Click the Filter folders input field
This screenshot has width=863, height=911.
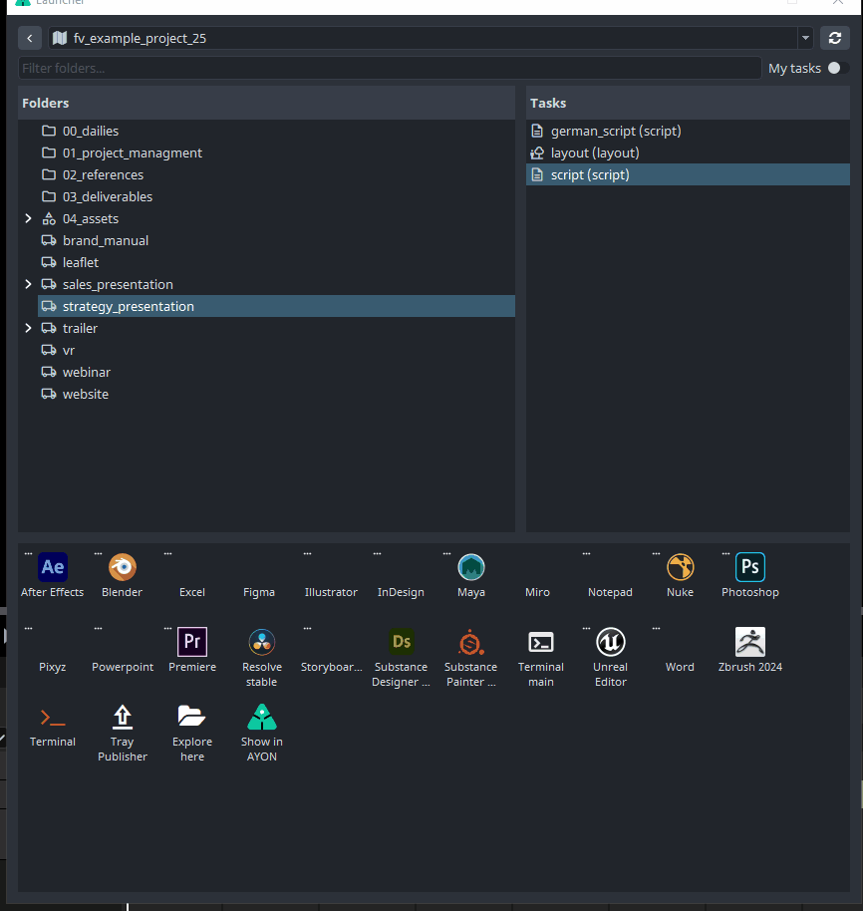pyautogui.click(x=389, y=69)
